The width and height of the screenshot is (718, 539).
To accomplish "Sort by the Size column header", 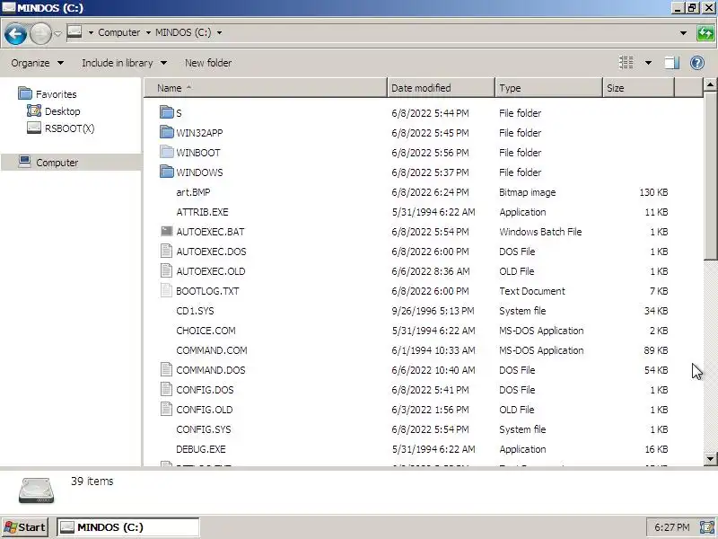I will tap(638, 87).
